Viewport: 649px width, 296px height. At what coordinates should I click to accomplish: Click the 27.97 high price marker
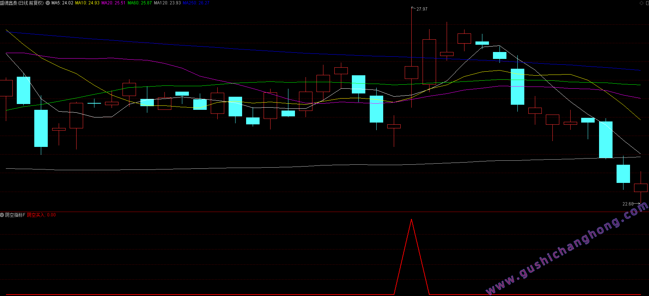[x=422, y=9]
